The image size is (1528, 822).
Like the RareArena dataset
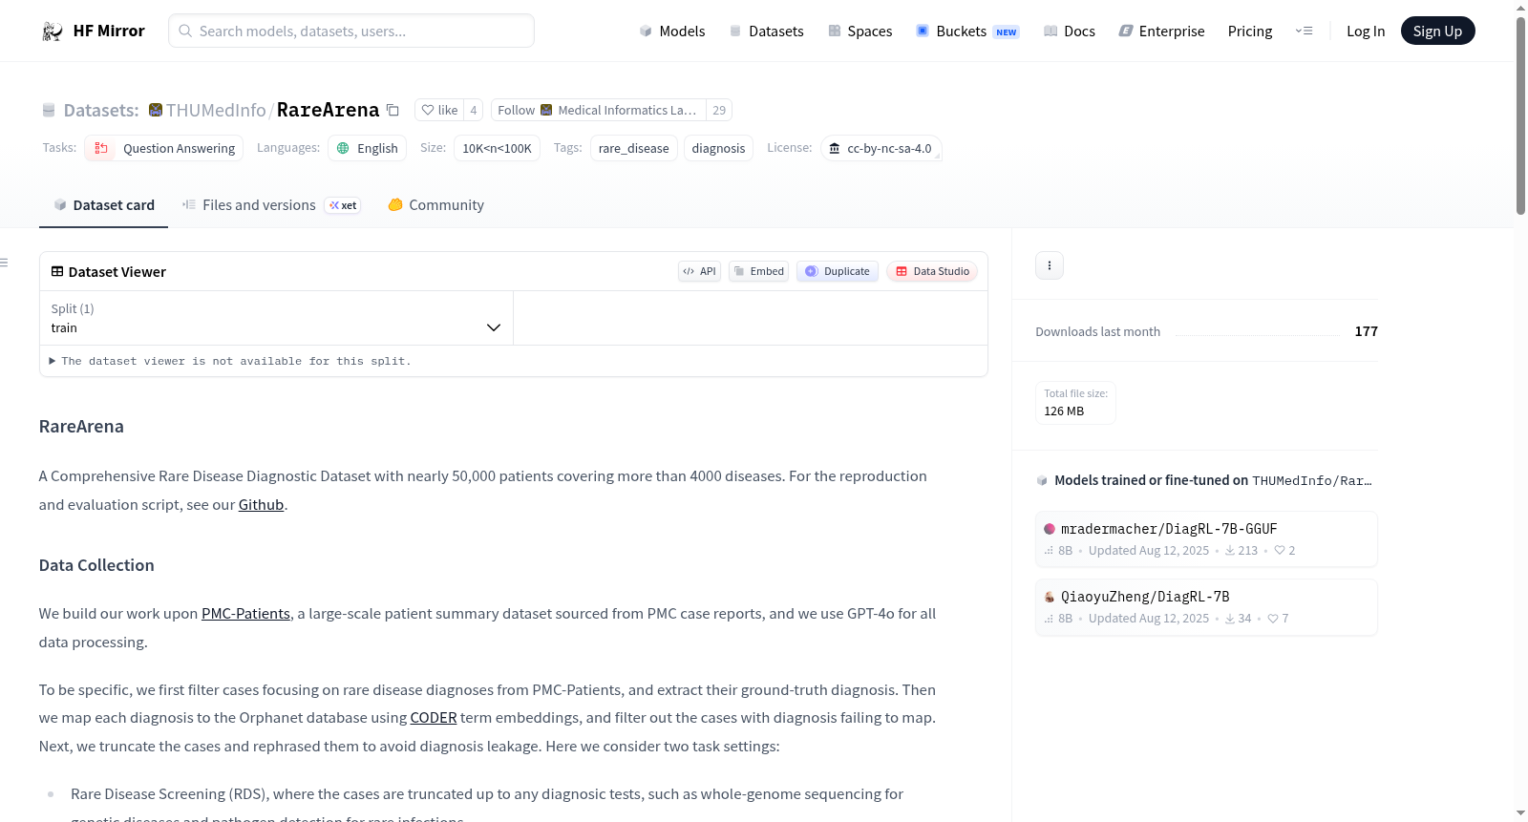point(439,111)
